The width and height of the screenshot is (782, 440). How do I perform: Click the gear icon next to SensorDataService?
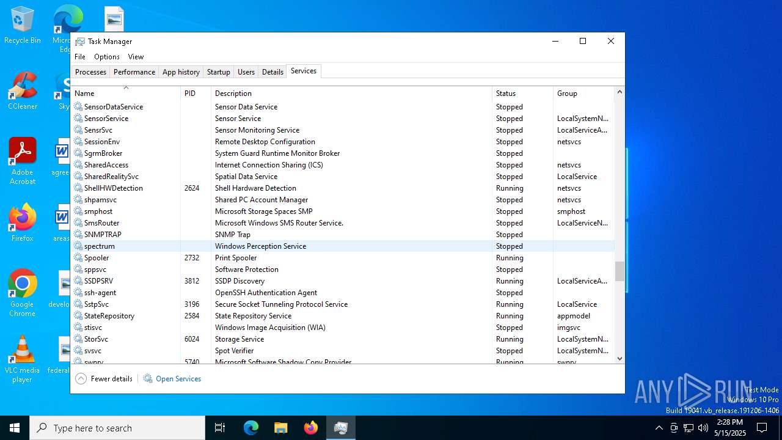pyautogui.click(x=78, y=106)
